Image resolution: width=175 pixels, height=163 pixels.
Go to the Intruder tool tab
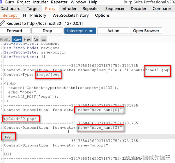[x=69, y=8]
